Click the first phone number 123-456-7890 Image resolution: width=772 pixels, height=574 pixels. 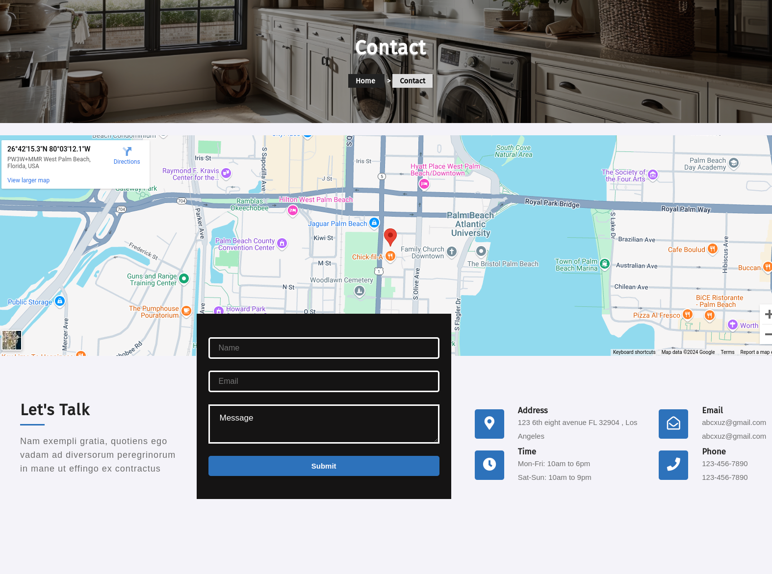click(x=725, y=464)
